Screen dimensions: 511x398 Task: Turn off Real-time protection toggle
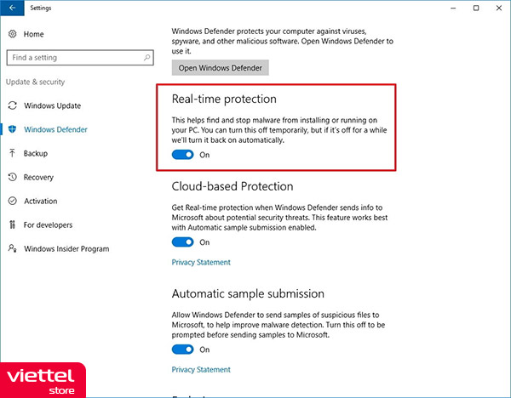[182, 155]
